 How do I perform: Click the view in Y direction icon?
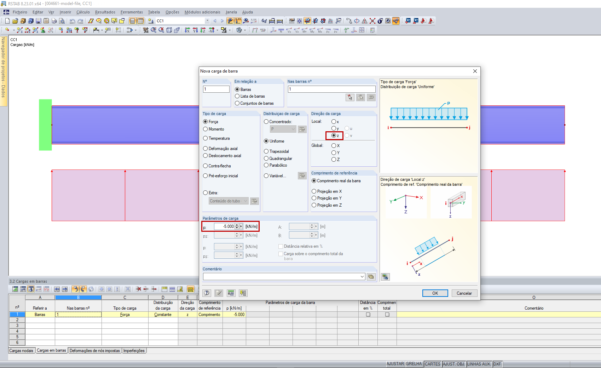tap(195, 30)
